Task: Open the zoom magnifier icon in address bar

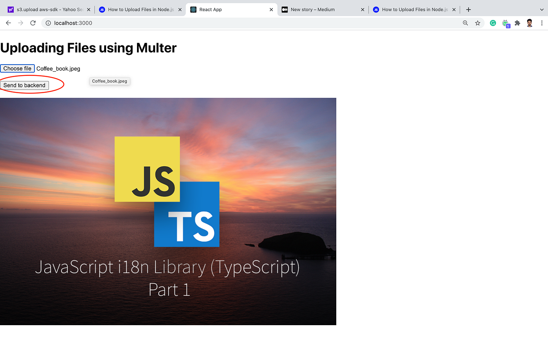Action: (465, 23)
